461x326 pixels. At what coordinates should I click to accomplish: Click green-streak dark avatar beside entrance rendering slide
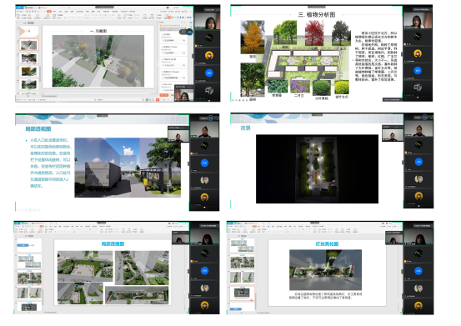(x=204, y=145)
